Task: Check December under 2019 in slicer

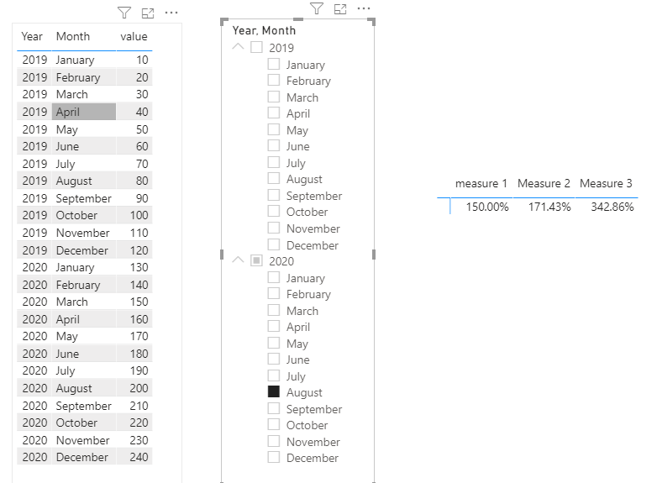Action: 274,244
